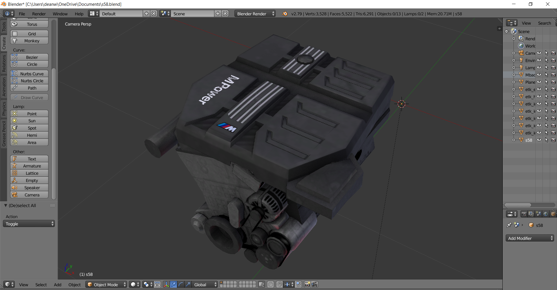Viewport: 557px width, 290px height.
Task: Open the Blender Render engine dropdown
Action: 255,14
